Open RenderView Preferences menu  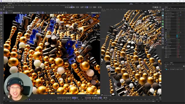click(10, 11)
